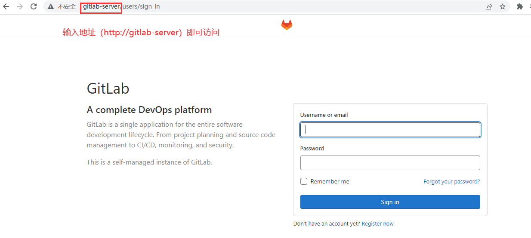531x238 pixels.
Task: Click into the Password field
Action: (390, 163)
